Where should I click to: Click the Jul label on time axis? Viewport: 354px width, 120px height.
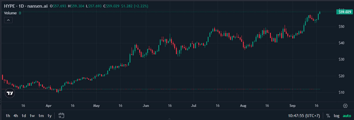pos(193,105)
